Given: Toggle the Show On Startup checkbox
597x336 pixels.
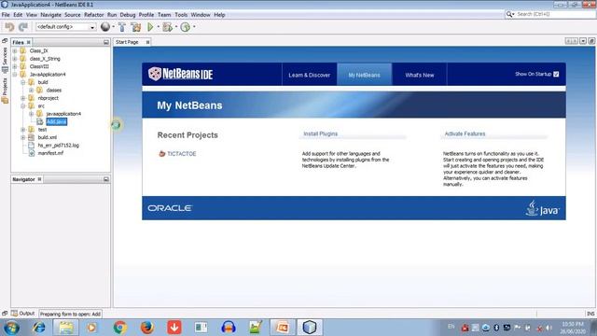Looking at the screenshot, I should click(556, 74).
